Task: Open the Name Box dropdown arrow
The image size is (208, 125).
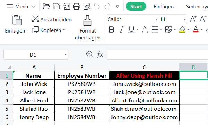Action: coord(65,55)
